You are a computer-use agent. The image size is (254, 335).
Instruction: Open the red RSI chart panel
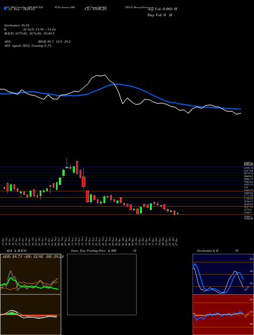click(x=223, y=315)
